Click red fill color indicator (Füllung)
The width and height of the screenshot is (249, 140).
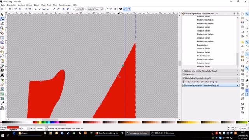tap(13, 128)
